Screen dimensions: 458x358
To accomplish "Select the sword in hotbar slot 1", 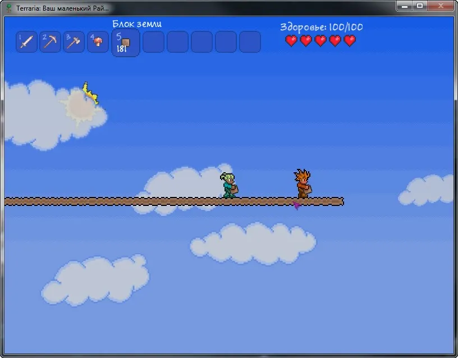I will click(26, 42).
